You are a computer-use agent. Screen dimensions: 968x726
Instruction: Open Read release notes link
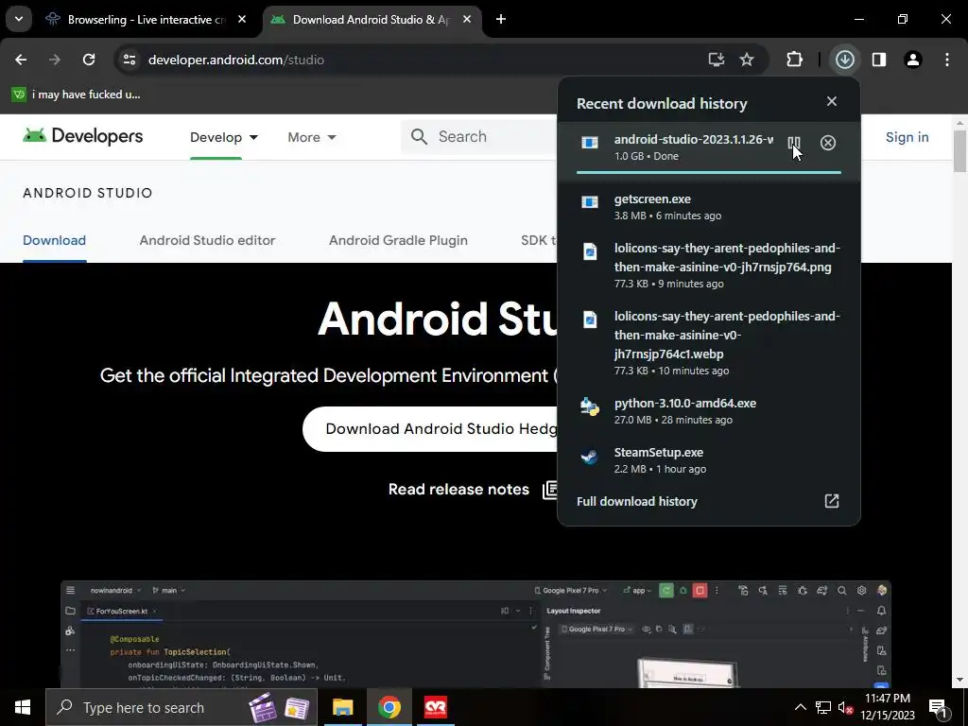[x=473, y=490]
